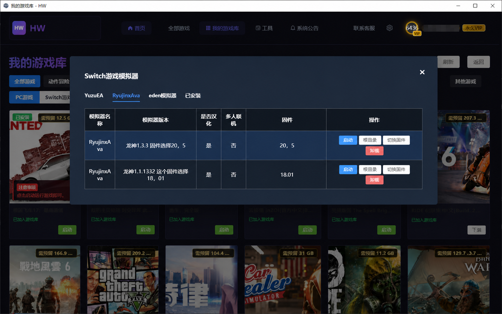Click the 已安装 badge on first card

23,117
